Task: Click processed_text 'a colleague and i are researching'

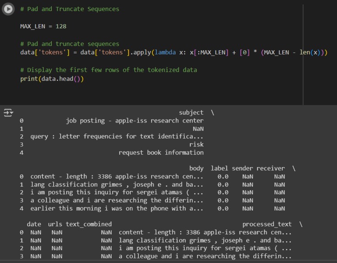Action: coord(205,256)
